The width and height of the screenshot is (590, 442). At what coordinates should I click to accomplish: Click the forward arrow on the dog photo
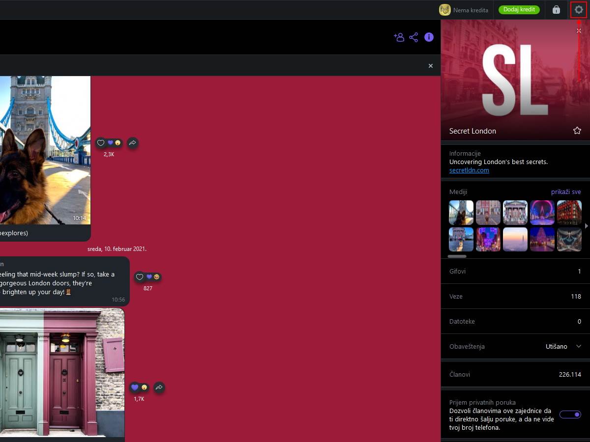pos(132,143)
